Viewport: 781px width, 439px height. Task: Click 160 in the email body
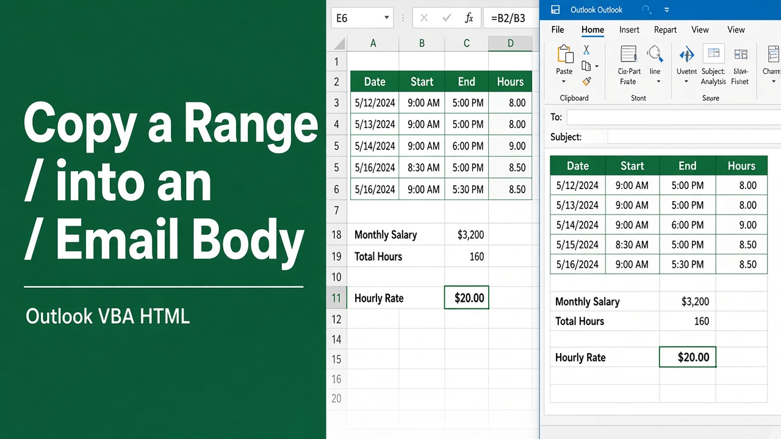coord(702,321)
